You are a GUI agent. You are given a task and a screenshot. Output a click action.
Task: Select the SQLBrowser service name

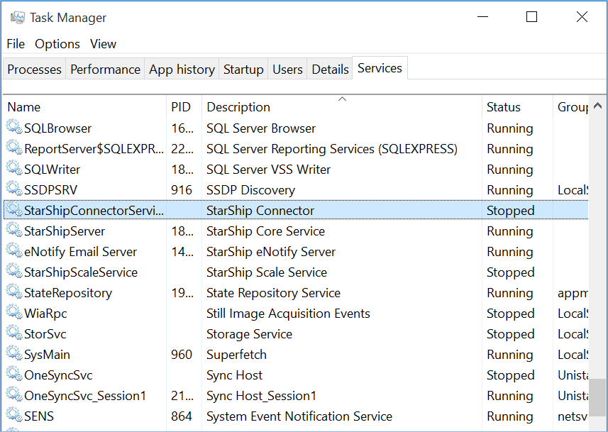coord(57,128)
